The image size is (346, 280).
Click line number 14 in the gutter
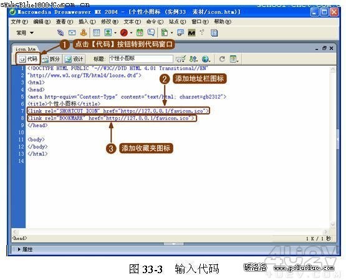(21, 161)
